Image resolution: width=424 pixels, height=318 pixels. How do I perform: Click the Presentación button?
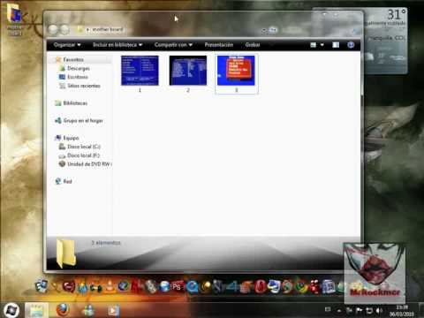click(x=219, y=45)
